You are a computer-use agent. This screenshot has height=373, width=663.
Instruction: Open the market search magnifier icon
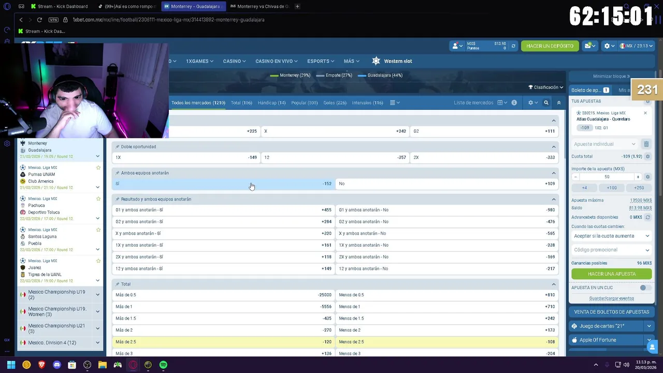click(546, 103)
